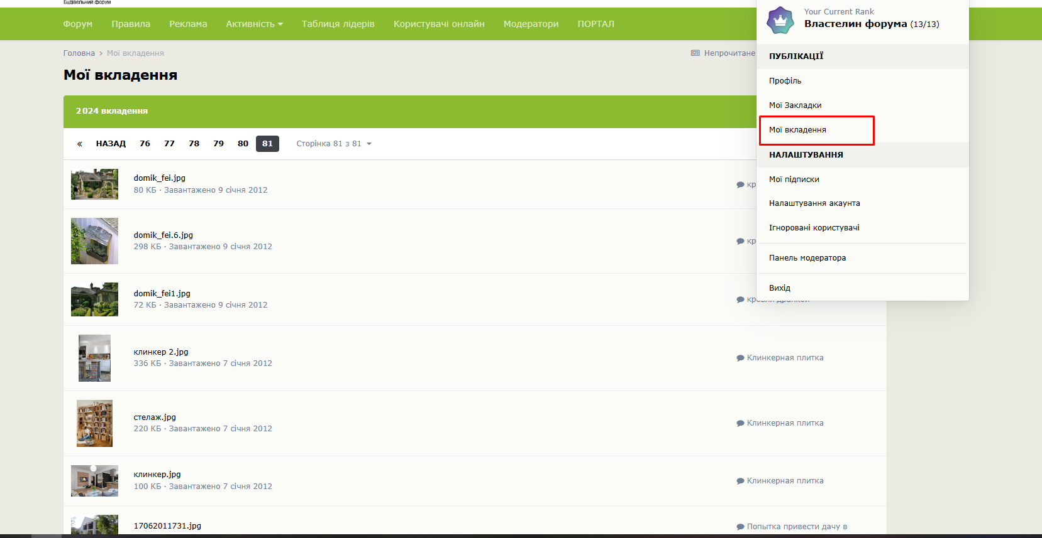Choose Вихід to log out
This screenshot has width=1042, height=538.
click(x=780, y=288)
